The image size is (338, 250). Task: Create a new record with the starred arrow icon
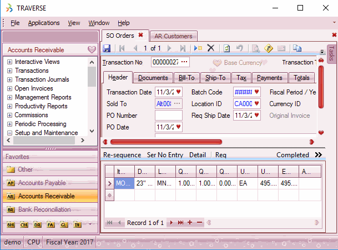pyautogui.click(x=198, y=48)
